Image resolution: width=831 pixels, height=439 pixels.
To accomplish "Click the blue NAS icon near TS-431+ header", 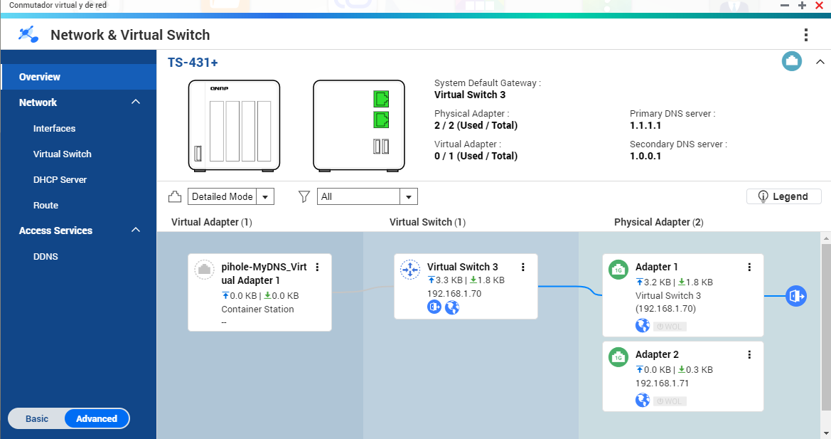I will coord(791,61).
